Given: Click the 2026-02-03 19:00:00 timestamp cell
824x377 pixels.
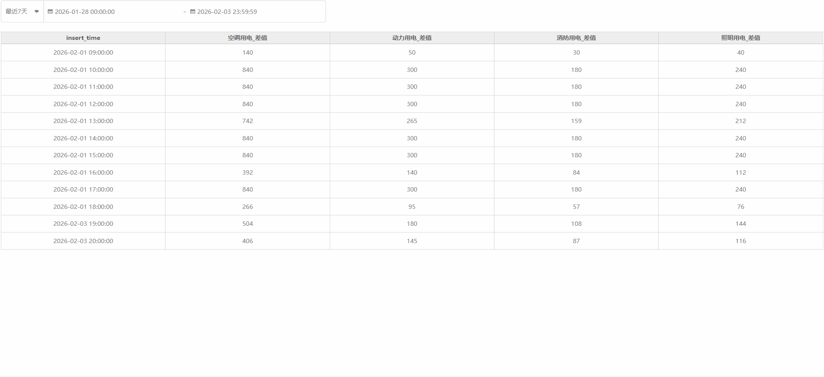Looking at the screenshot, I should click(83, 224).
